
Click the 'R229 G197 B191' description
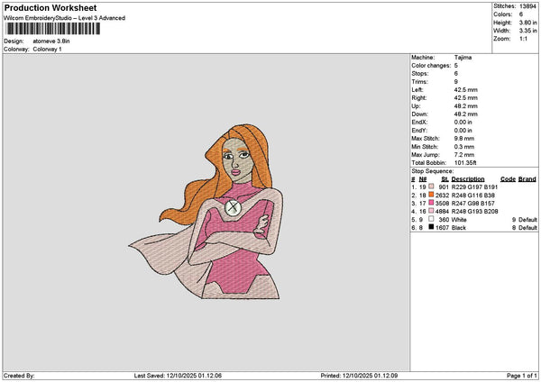[x=474, y=187]
